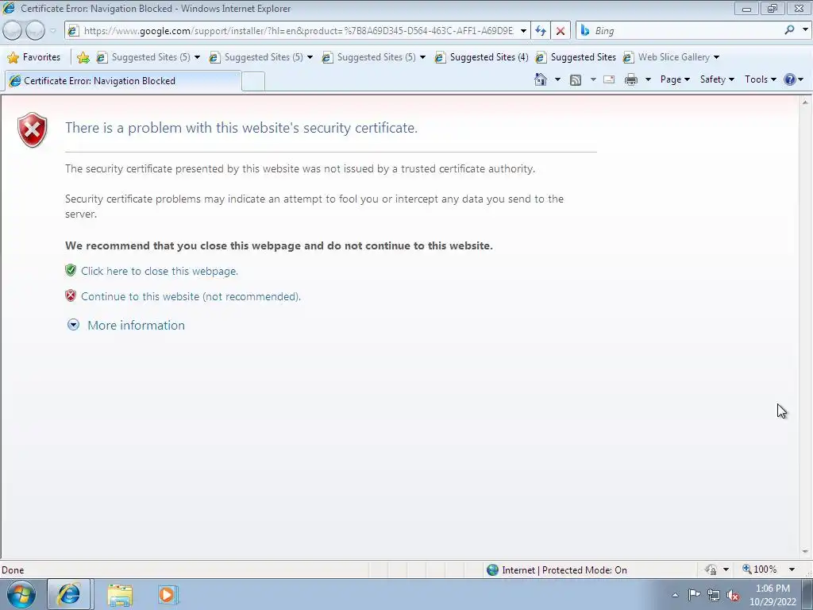Open the Windows Start button
The height and width of the screenshot is (610, 813).
pos(21,594)
